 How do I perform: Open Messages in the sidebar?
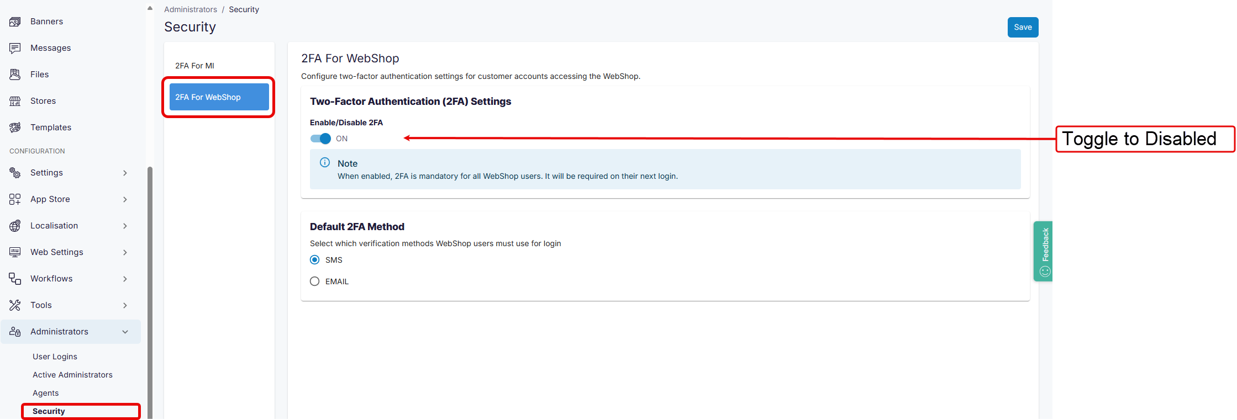click(x=50, y=48)
